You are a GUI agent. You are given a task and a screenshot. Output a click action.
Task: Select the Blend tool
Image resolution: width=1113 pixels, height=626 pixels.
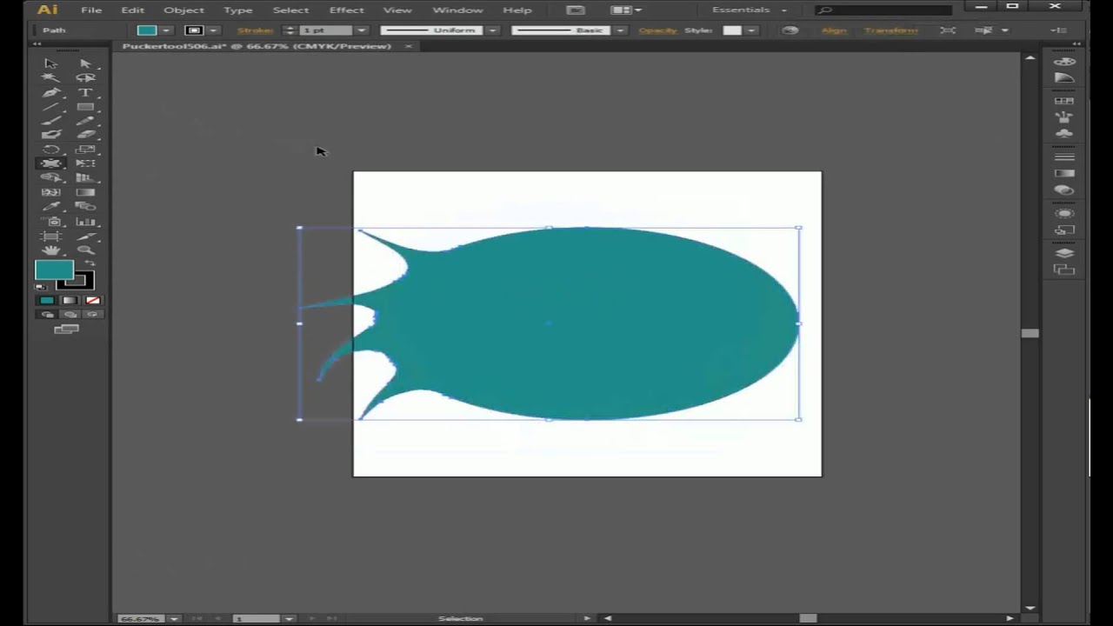pos(85,206)
